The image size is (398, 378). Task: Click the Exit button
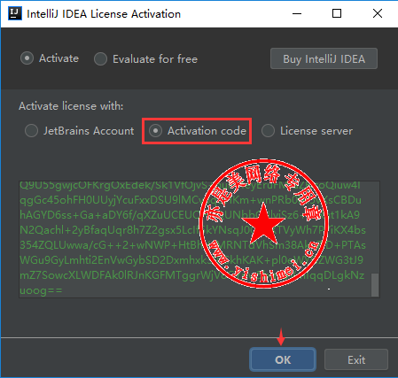click(356, 359)
